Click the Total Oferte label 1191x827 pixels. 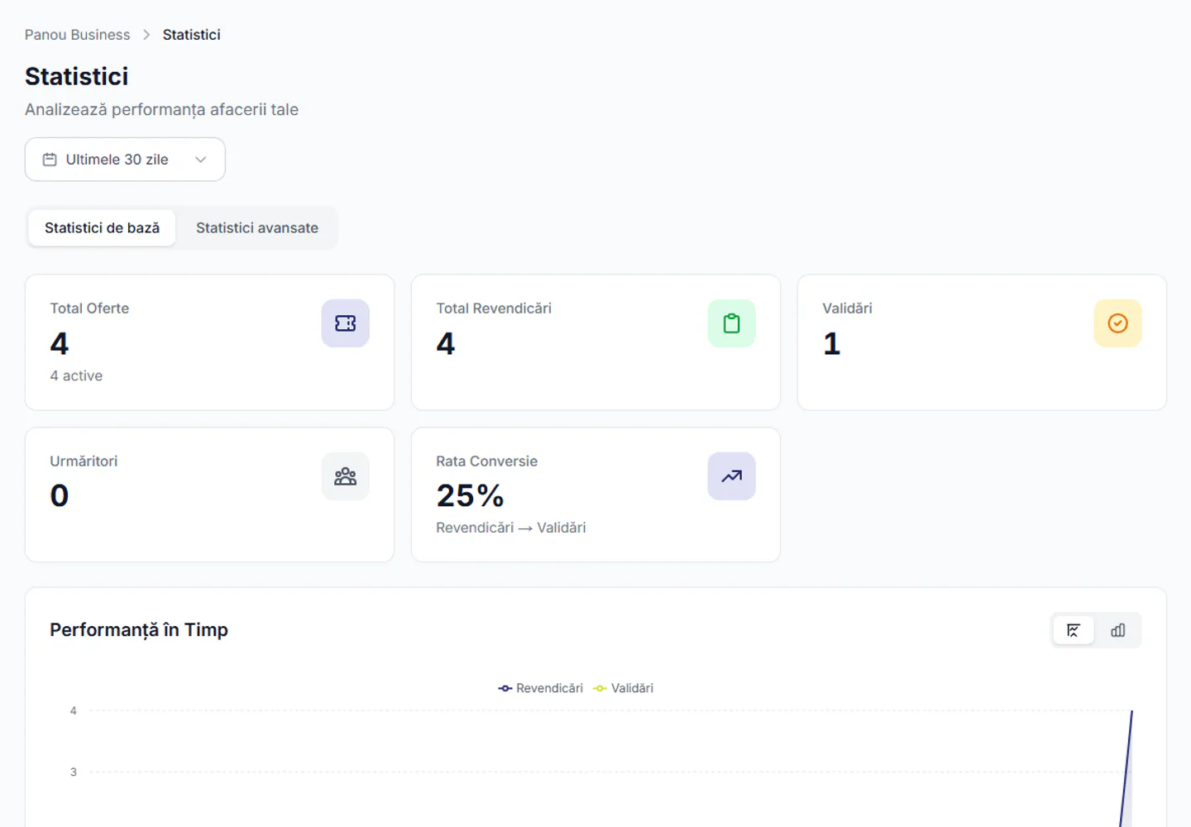(x=89, y=308)
